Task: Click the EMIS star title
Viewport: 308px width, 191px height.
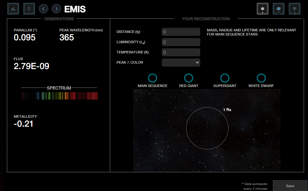Action: pos(75,9)
